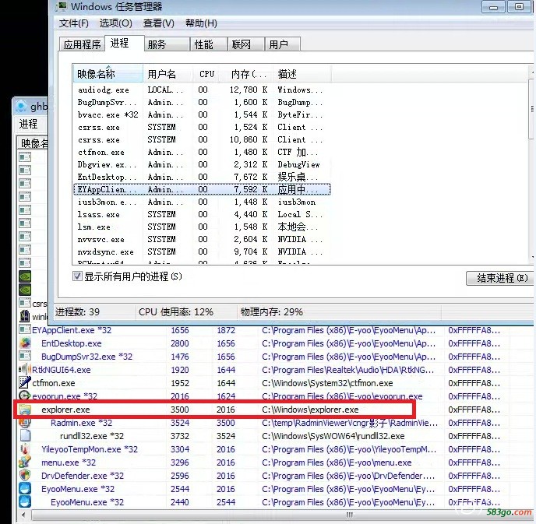Click 物理内存: 29% in status bar
This screenshot has width=536, height=524.
[x=272, y=312]
